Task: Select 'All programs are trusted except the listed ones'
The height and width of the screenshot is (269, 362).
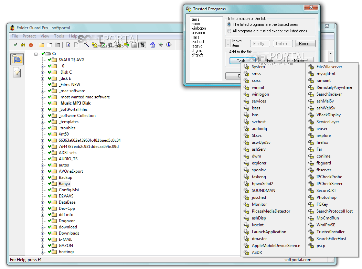Action: pos(267,31)
